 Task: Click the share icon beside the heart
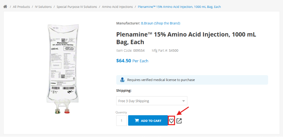click(179, 121)
